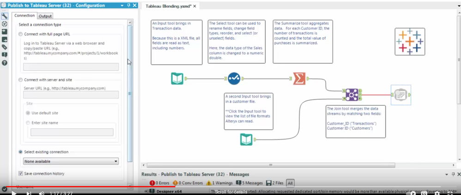Pin the Configuration panel
The image size is (461, 195).
pos(128,5)
